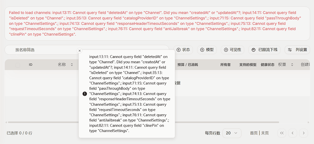
Task: Go to 末页 last page link
Action: pos(265,133)
